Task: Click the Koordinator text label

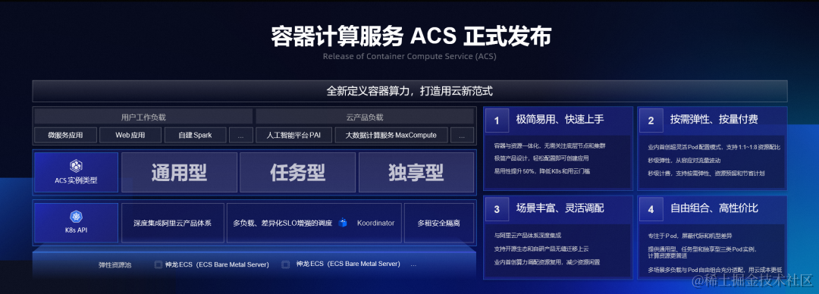Action: click(375, 223)
